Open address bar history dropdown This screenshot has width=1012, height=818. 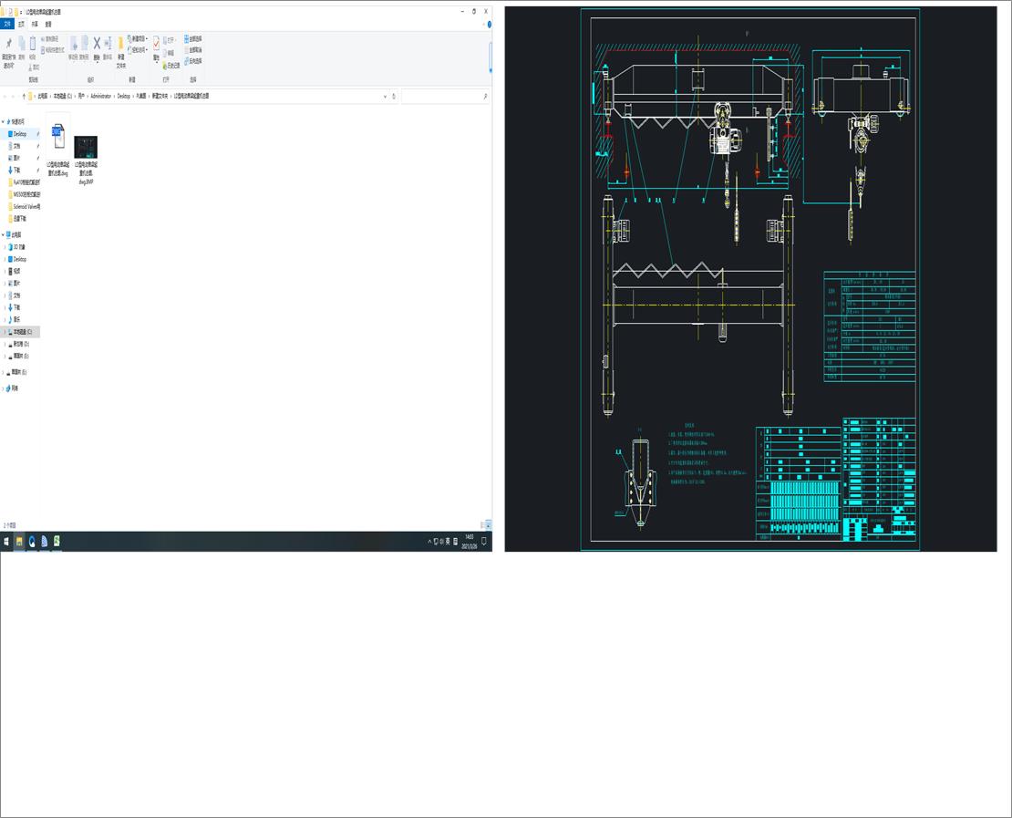click(x=385, y=96)
